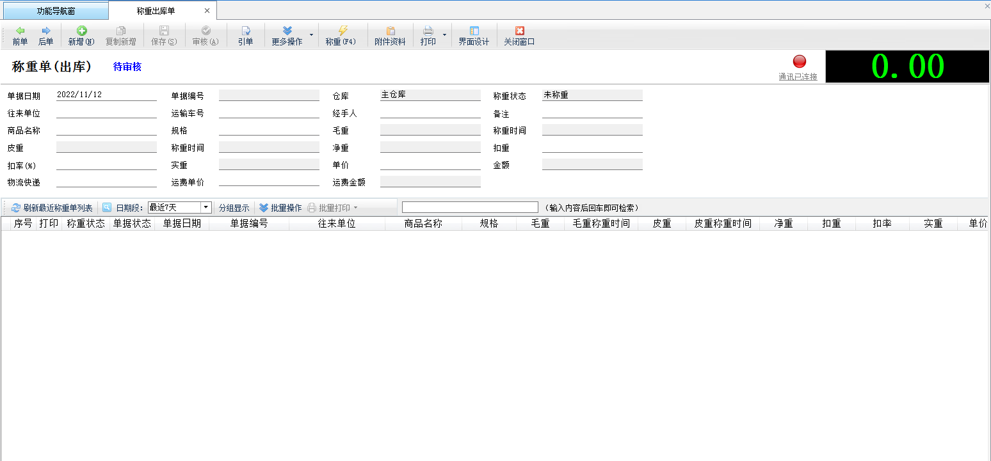Expand the 日期段 最近7天 combo box
The height and width of the screenshot is (461, 991).
(x=205, y=208)
